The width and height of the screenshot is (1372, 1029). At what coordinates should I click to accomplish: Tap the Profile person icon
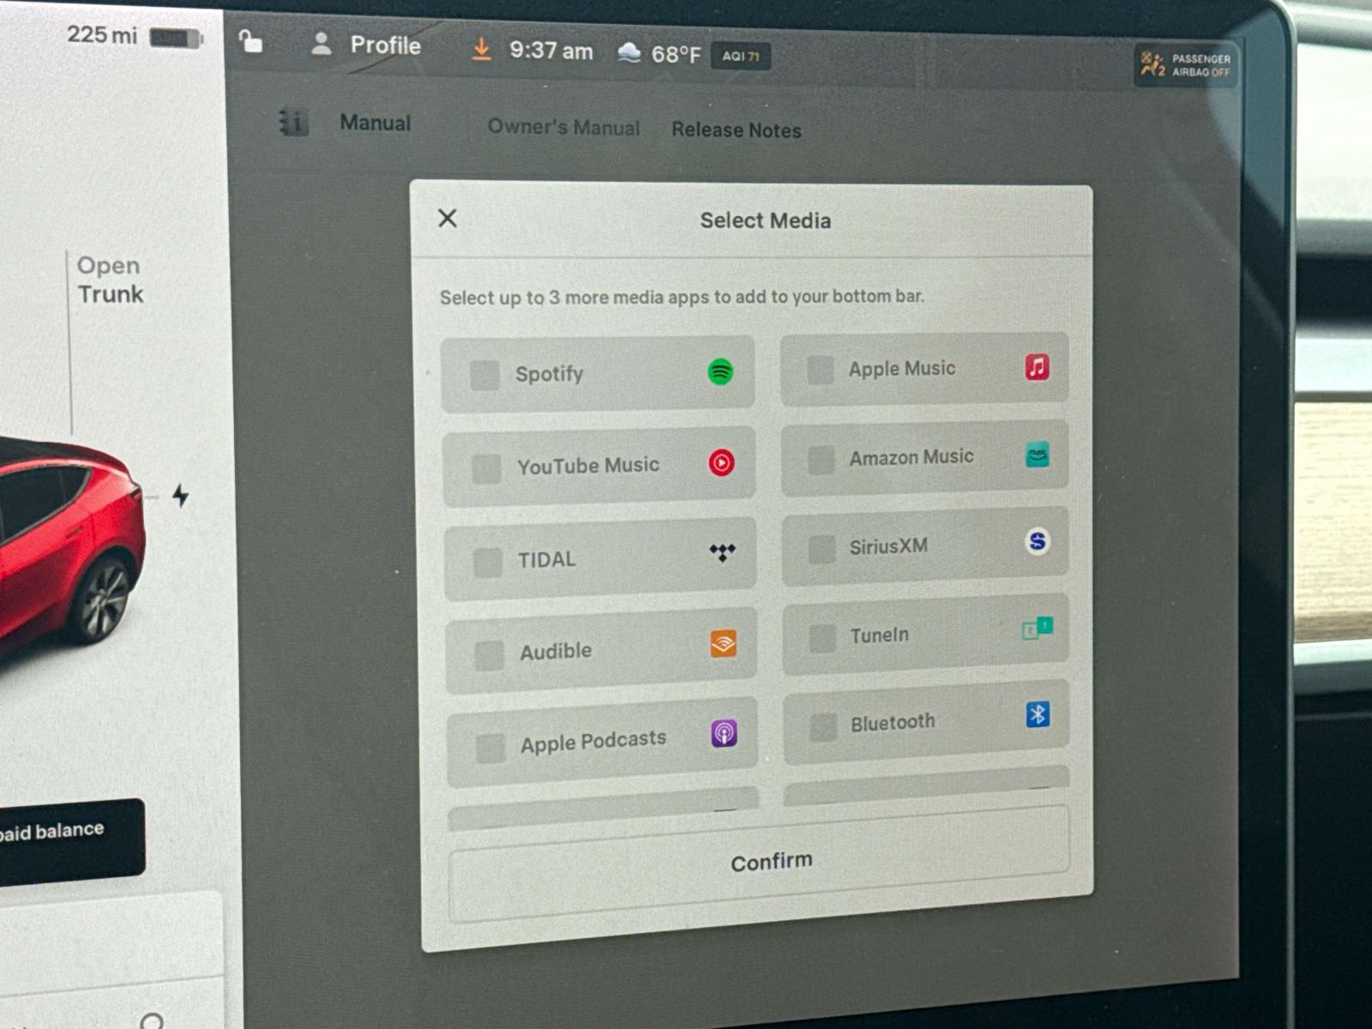click(x=322, y=44)
